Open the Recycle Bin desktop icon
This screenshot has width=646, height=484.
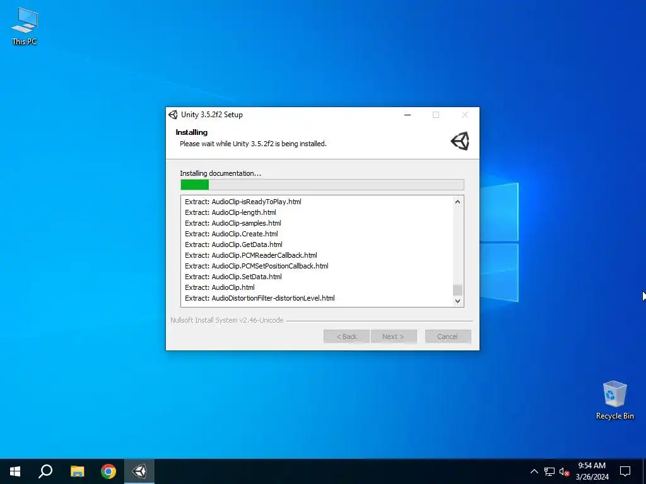click(614, 400)
